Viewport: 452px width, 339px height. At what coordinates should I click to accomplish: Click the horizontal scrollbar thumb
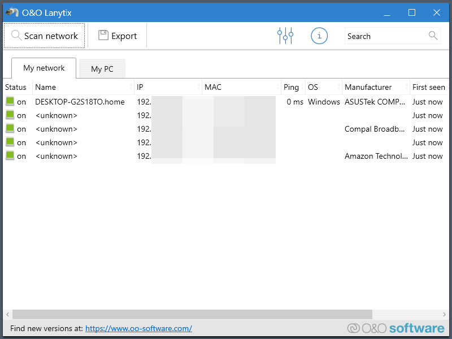coord(192,314)
